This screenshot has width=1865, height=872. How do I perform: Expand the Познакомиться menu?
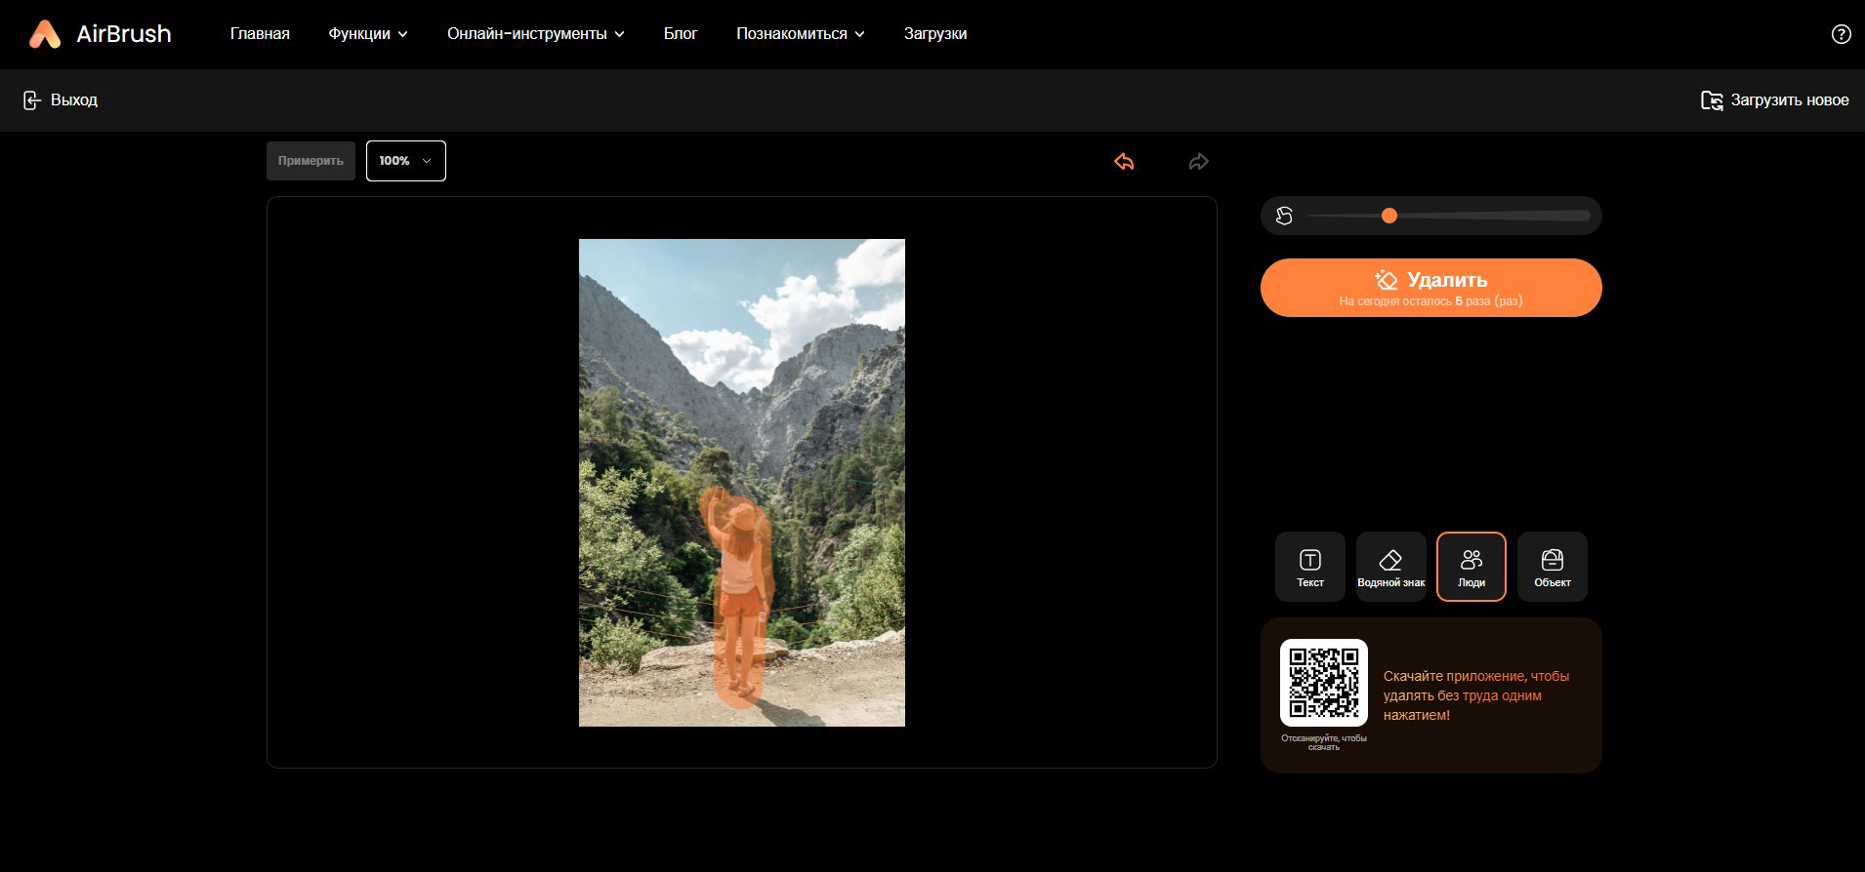[801, 34]
